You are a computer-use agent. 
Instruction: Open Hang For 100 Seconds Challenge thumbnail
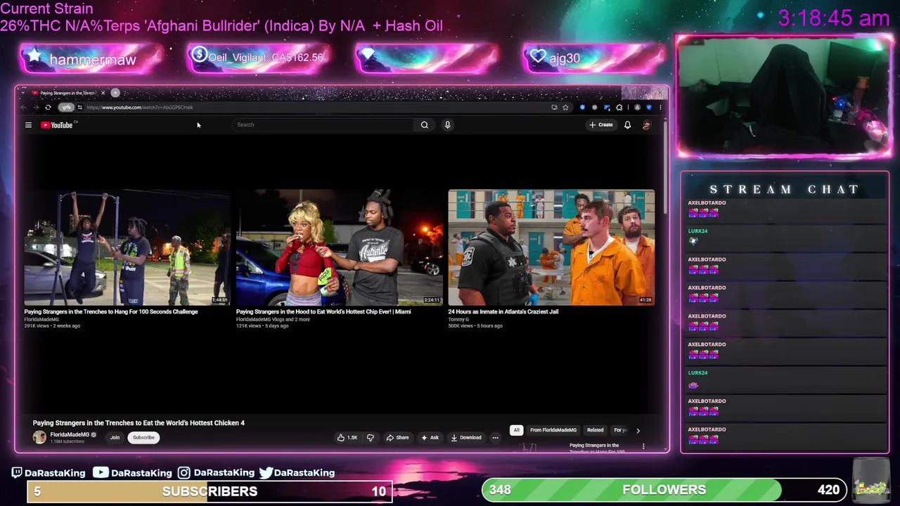click(127, 247)
